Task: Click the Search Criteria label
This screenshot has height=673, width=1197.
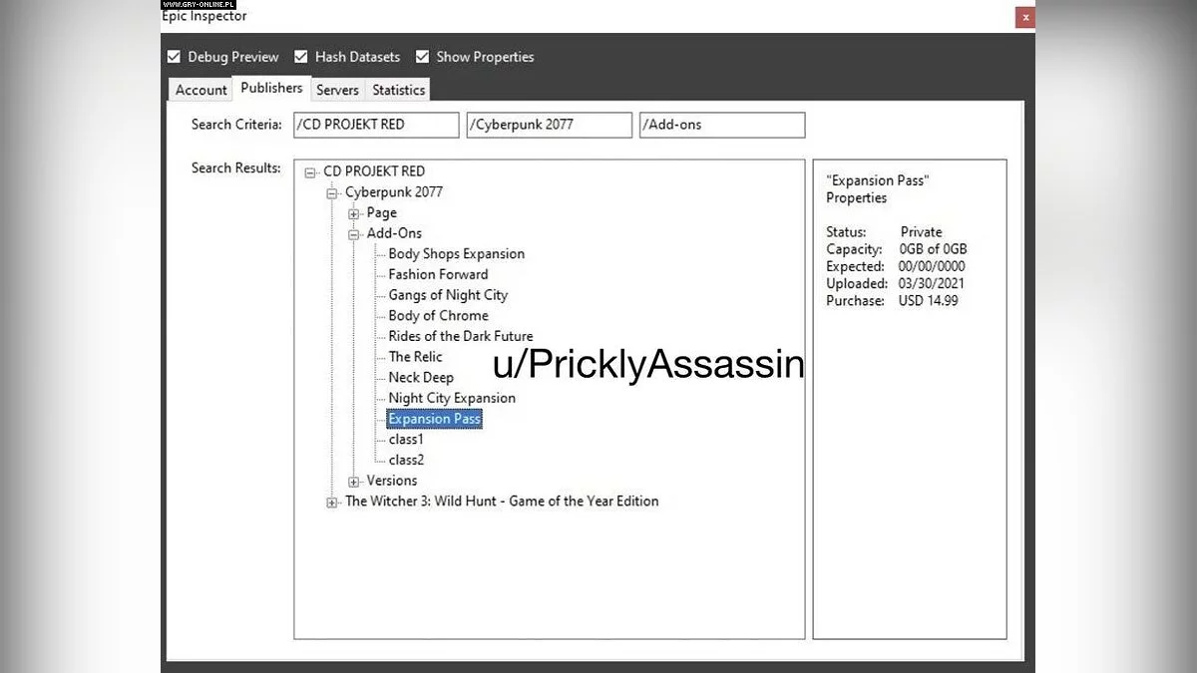Action: click(x=236, y=125)
